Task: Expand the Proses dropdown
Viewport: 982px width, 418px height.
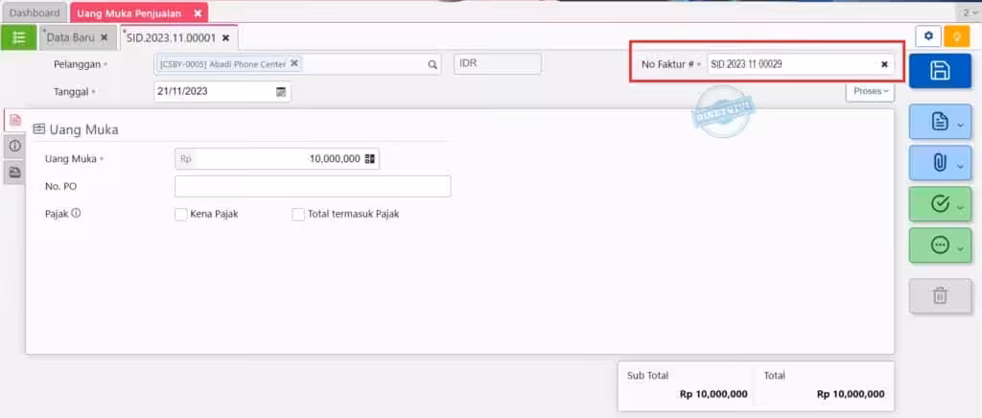Action: (870, 91)
